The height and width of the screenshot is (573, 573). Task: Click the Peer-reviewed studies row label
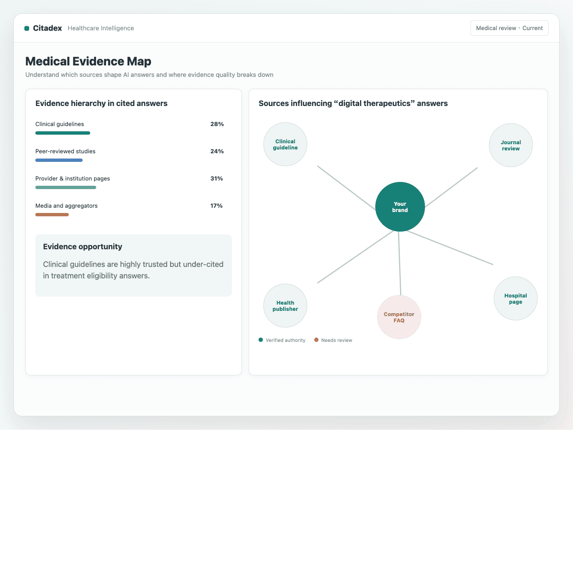click(x=65, y=151)
